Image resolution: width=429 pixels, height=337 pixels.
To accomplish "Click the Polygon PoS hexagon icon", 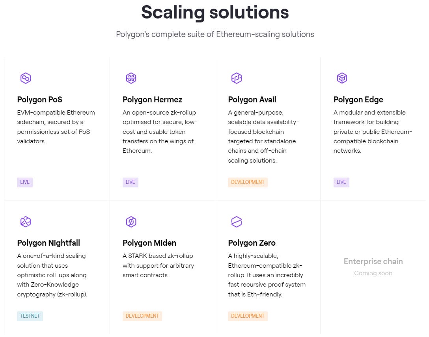I will [26, 78].
